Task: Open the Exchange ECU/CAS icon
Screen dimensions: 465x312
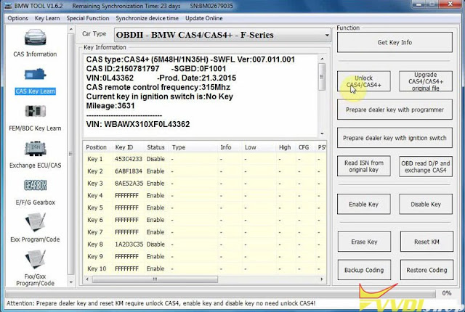Action: (x=35, y=149)
